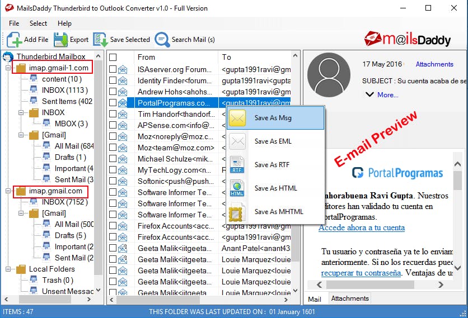The image size is (468, 318).
Task: Click the Save As Msg envelope icon
Action: click(x=237, y=118)
